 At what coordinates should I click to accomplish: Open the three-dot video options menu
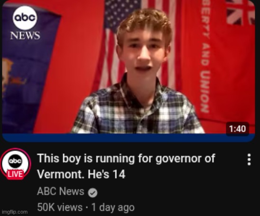coord(249,160)
